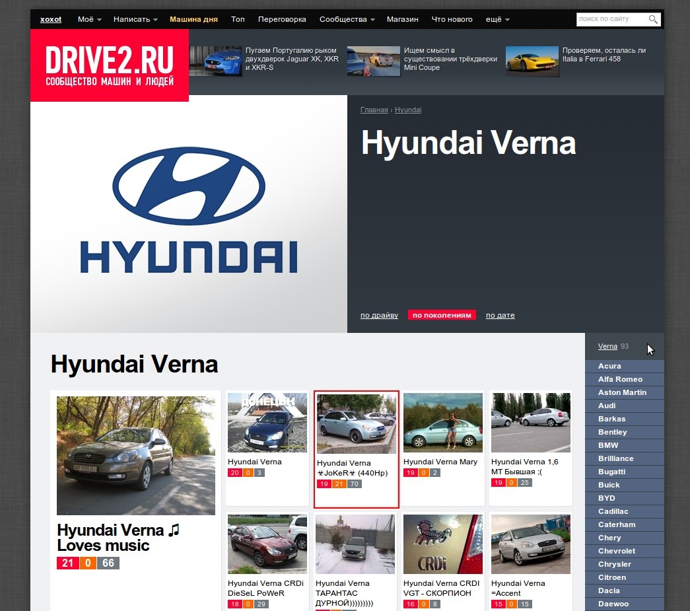Expand the Моё dropdown menu
690x611 pixels.
89,19
